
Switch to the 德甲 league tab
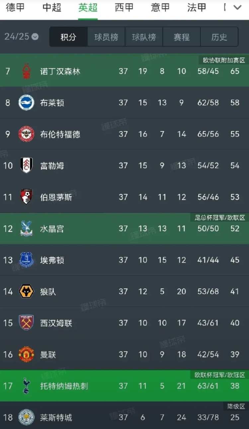[15, 7]
